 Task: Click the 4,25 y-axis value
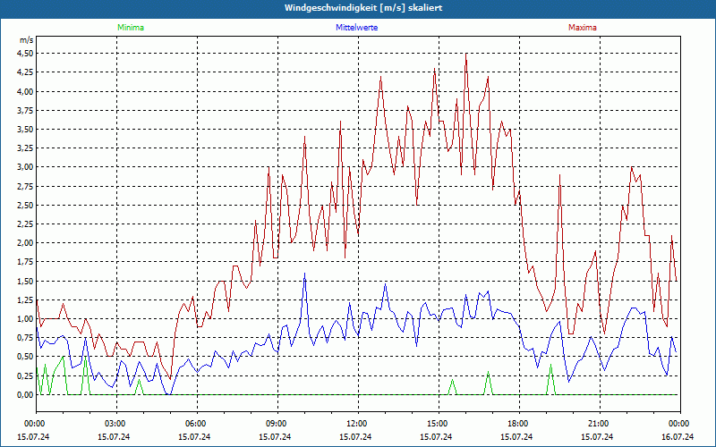tap(25, 72)
